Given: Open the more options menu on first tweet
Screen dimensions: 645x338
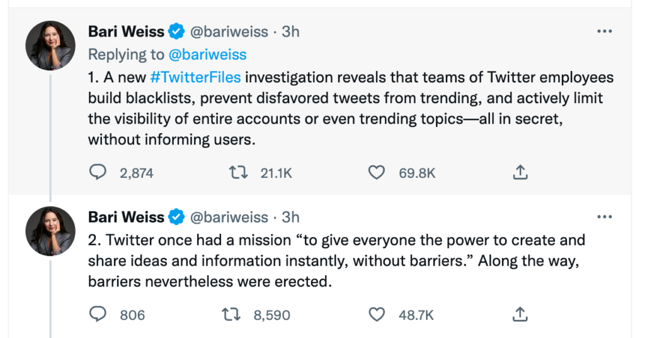Looking at the screenshot, I should [604, 31].
